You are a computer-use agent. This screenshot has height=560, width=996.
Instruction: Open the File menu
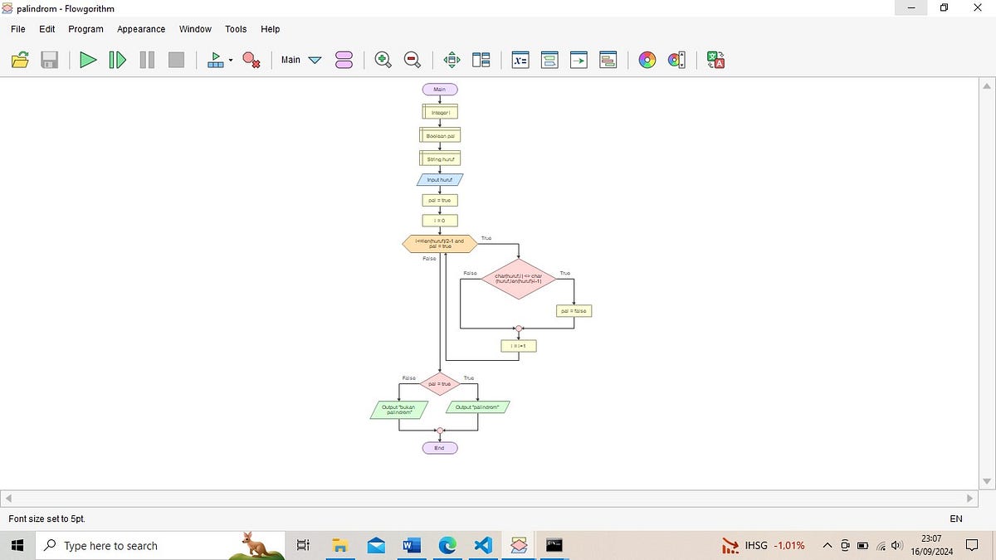(x=18, y=28)
